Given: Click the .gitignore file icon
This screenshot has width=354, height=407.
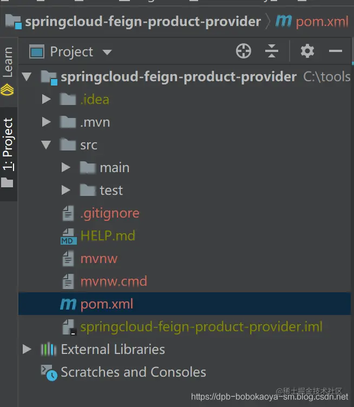Looking at the screenshot, I should (x=68, y=213).
